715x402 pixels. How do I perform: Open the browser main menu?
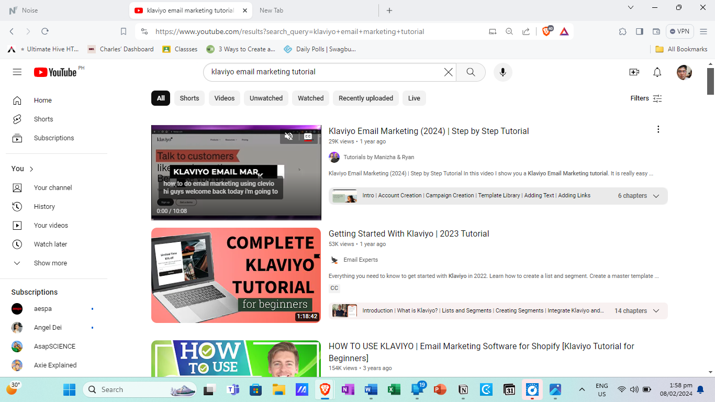pyautogui.click(x=703, y=31)
